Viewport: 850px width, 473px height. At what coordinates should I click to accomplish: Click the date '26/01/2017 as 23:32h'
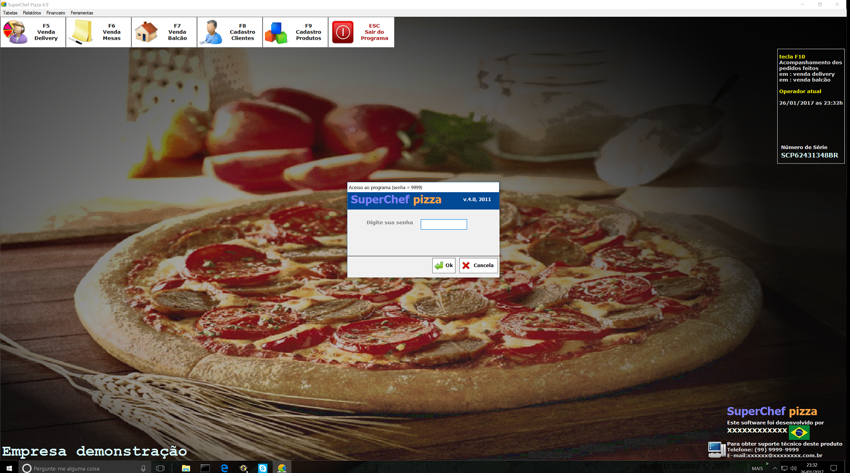811,103
